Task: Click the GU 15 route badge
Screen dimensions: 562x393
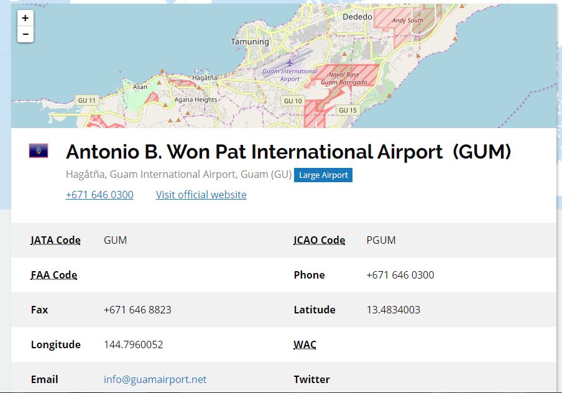Action: pyautogui.click(x=348, y=110)
